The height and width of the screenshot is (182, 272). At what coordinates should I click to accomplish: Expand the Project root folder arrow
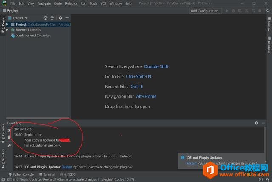point(7,24)
